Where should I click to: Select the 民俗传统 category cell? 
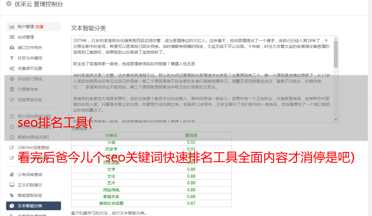click(x=111, y=190)
